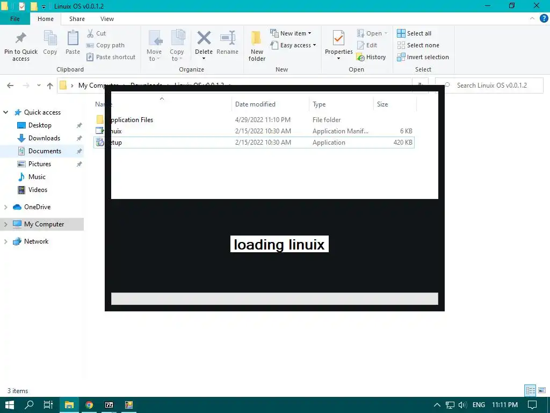This screenshot has width=550, height=413.
Task: Launch Chrome from taskbar
Action: 89,405
